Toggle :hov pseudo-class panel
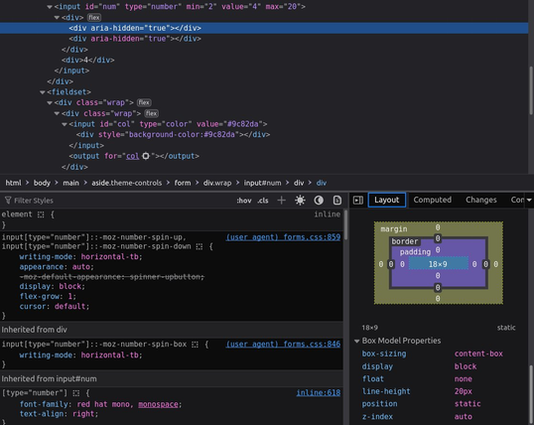This screenshot has height=425, width=534. pos(244,201)
